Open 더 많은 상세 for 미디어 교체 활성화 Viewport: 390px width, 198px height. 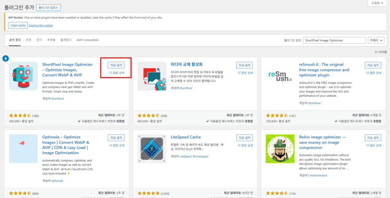pyautogui.click(x=245, y=73)
